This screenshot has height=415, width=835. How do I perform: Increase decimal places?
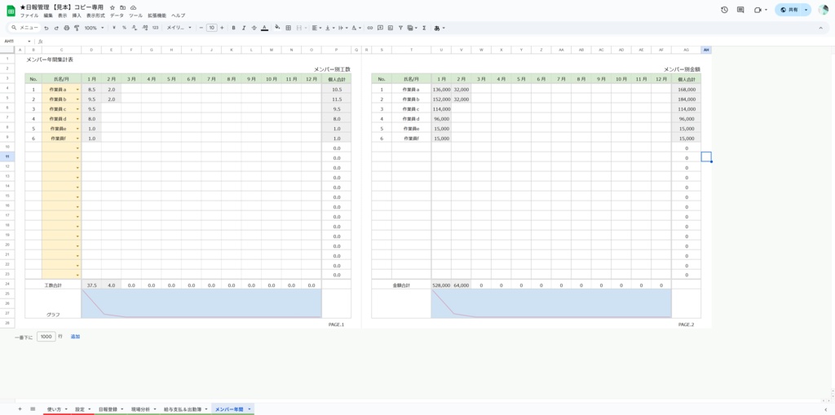[x=144, y=28]
